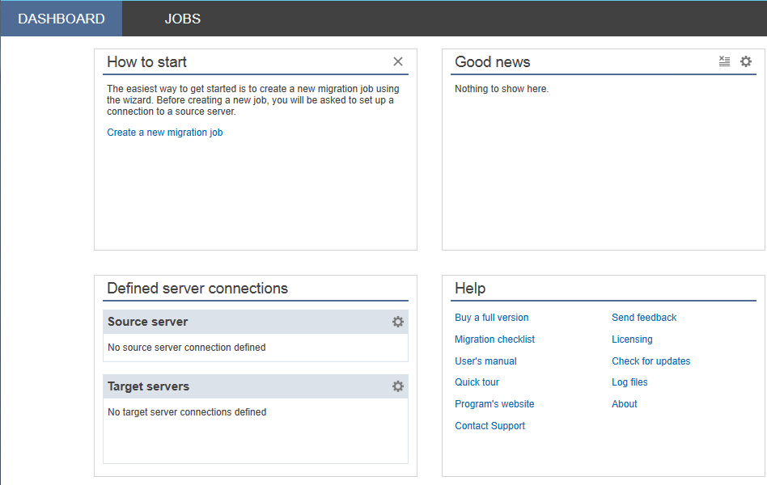
Task: Open the Log files link
Action: [629, 382]
